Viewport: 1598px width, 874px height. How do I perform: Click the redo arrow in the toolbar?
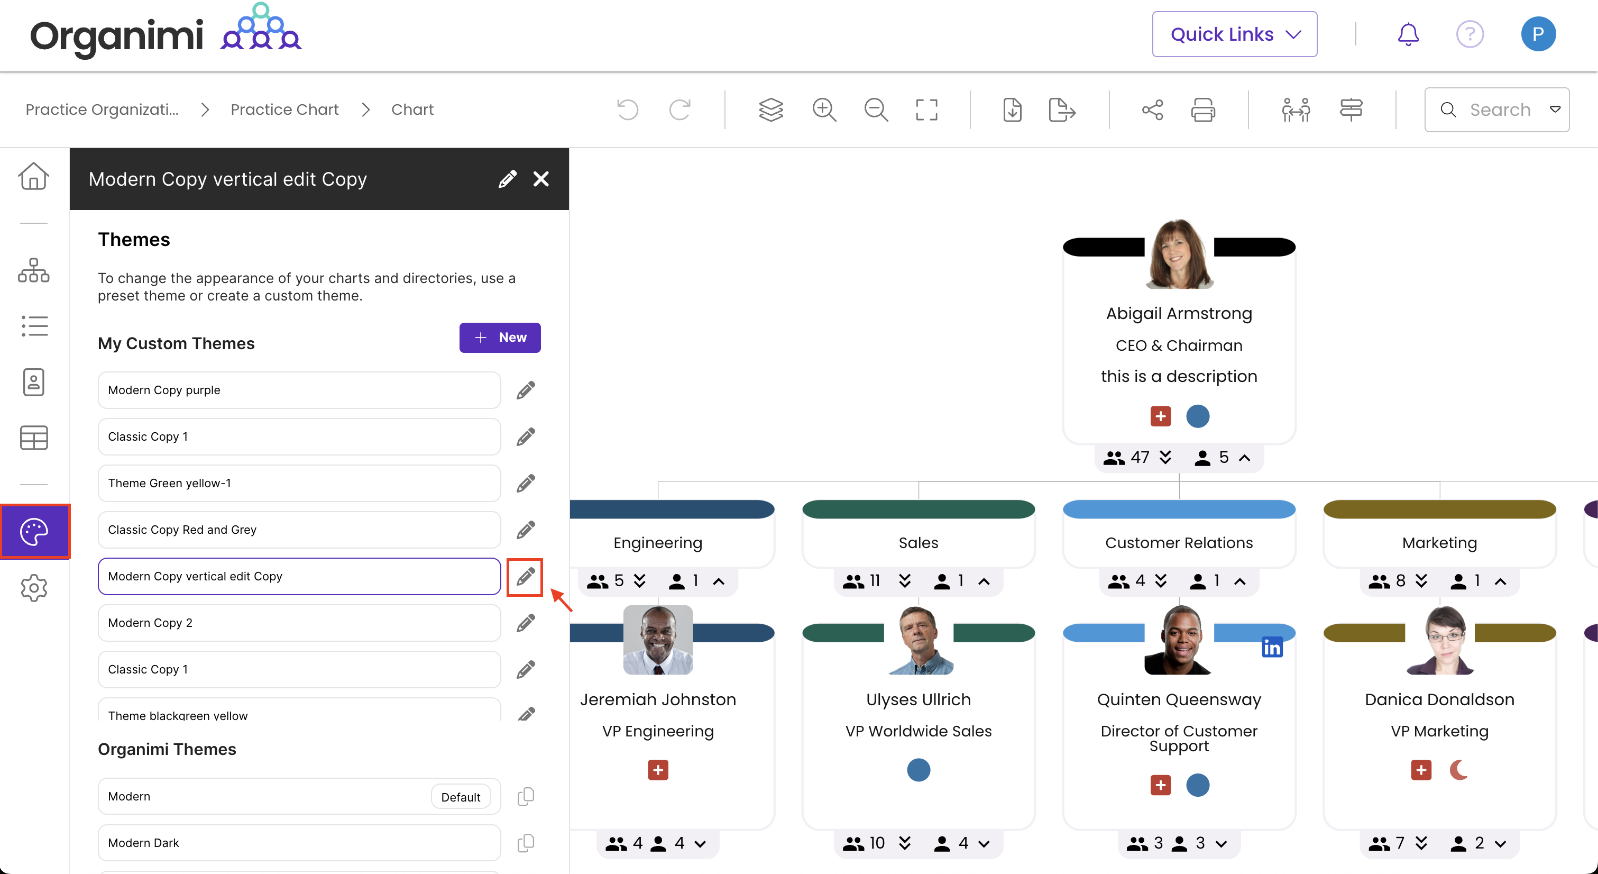coord(680,110)
